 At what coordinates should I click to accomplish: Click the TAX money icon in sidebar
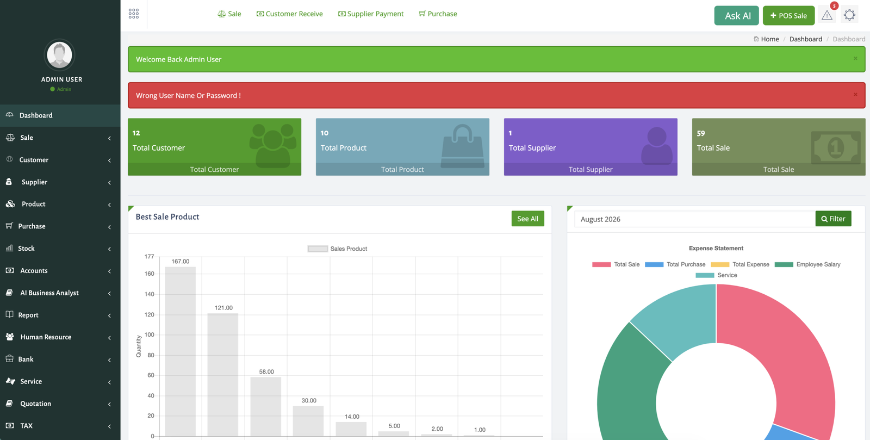[10, 425]
